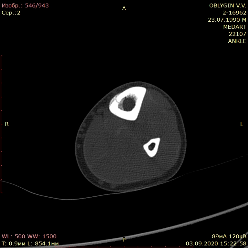Click the horizontal scale ruler at bottom
Screen dimensions: 248x248
click(124, 247)
